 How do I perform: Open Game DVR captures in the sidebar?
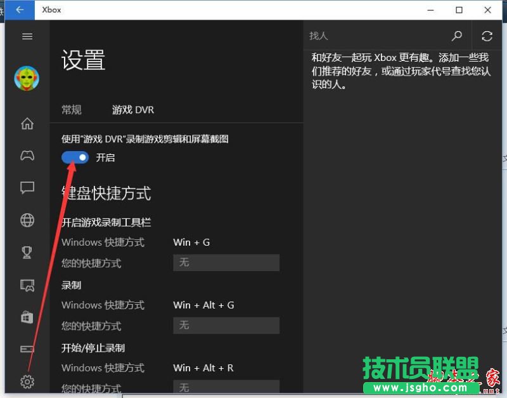pos(27,284)
